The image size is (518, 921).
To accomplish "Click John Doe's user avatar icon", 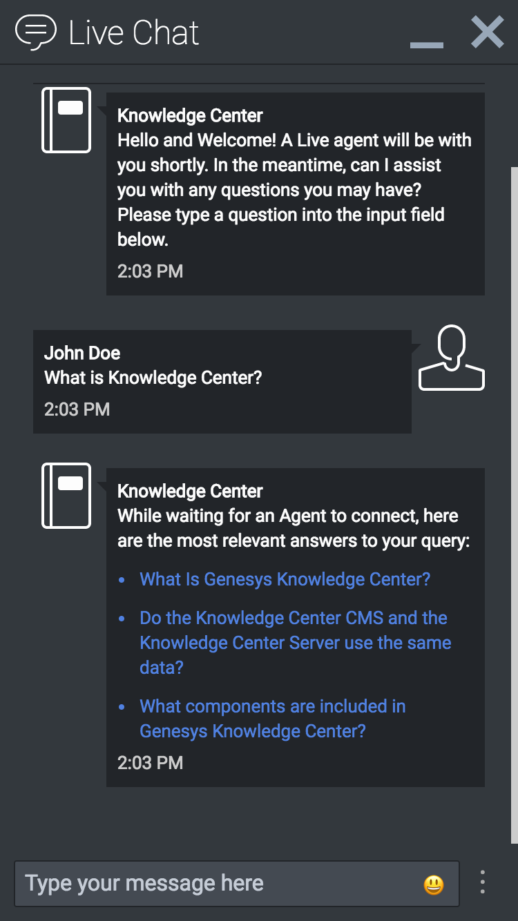I will (x=452, y=358).
